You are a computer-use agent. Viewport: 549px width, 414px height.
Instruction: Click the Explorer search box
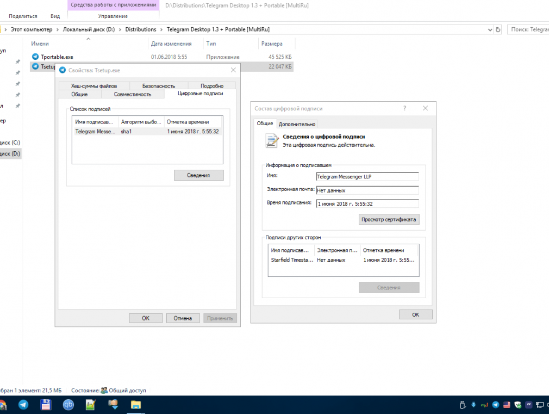528,29
